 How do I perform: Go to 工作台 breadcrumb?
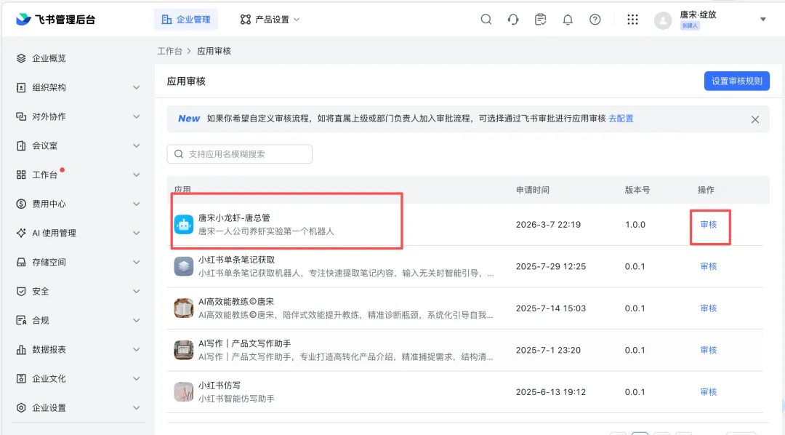tap(169, 51)
